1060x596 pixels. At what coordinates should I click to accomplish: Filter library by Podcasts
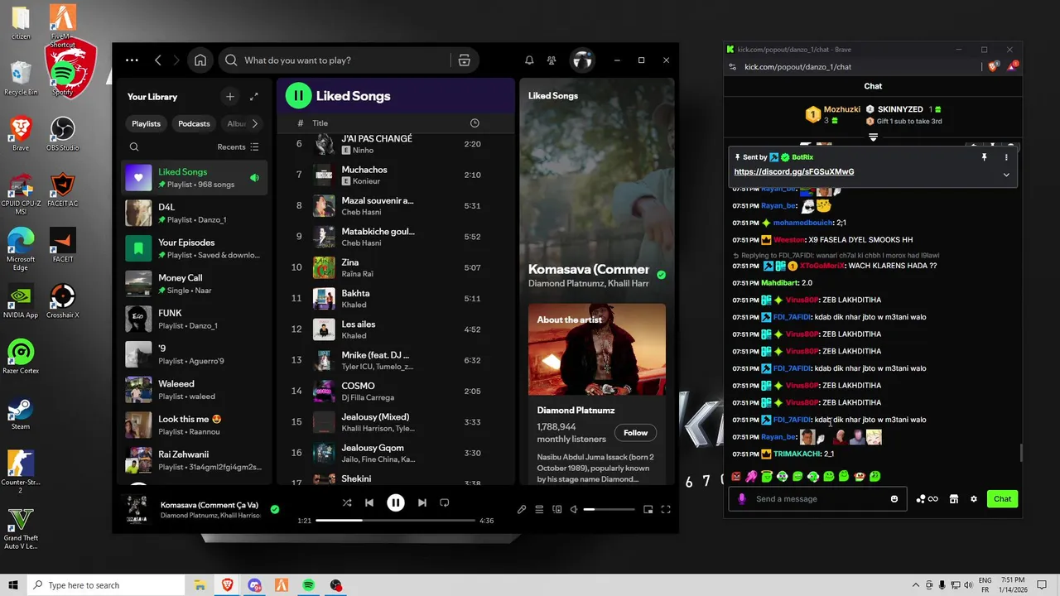[195, 123]
